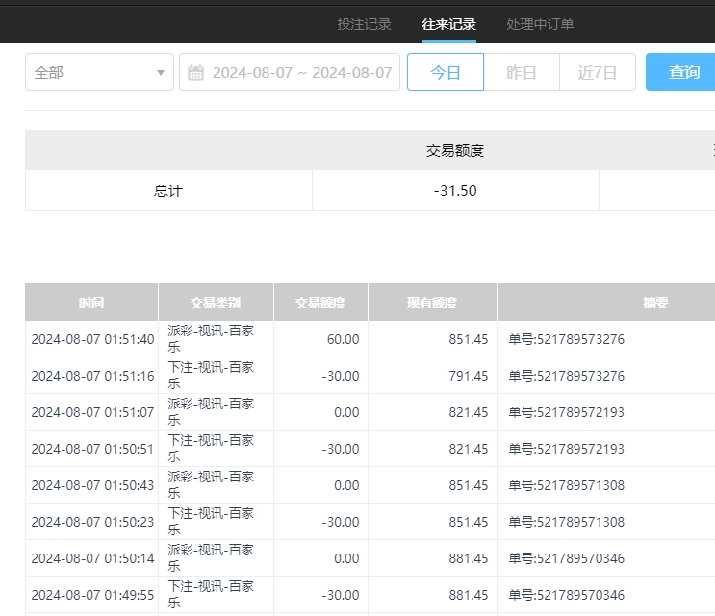Click the -31.50 total amount cell

(455, 190)
